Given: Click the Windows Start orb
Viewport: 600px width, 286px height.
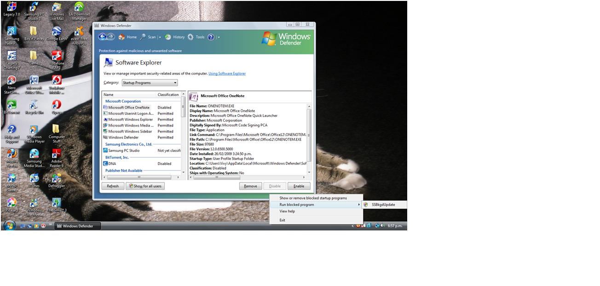Looking at the screenshot, I should (x=9, y=225).
